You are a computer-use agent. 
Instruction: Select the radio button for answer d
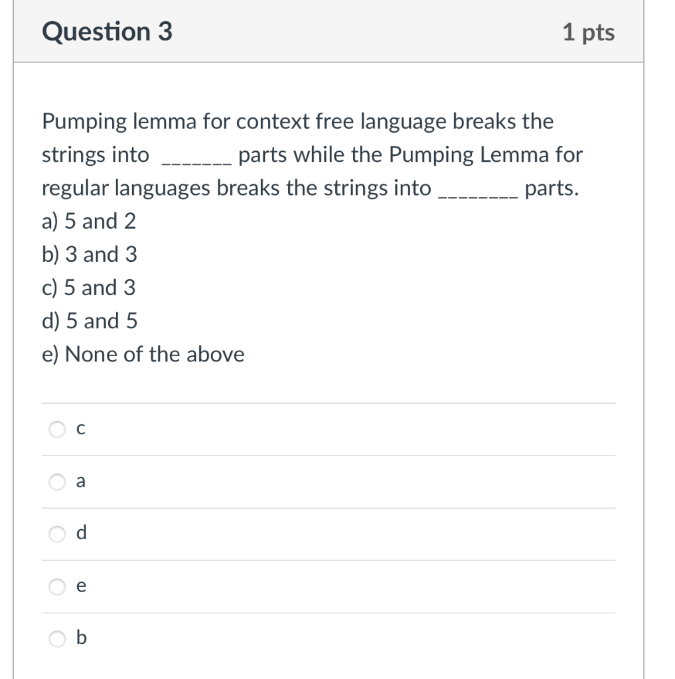click(x=57, y=534)
